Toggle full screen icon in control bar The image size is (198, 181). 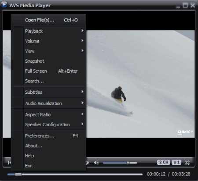(187, 163)
